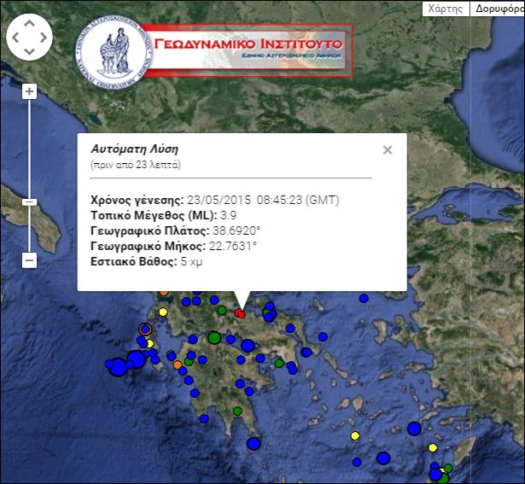525x484 pixels.
Task: Click the focal depth value '5 χμ'
Action: coord(191,261)
